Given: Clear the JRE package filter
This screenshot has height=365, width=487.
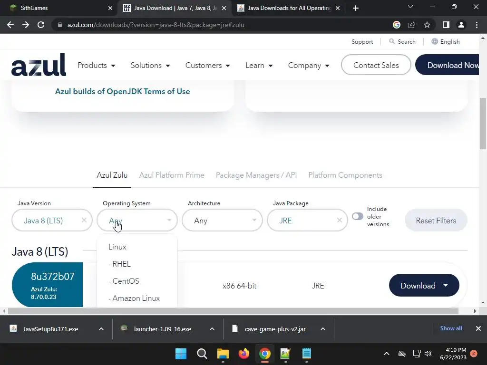Looking at the screenshot, I should (x=339, y=221).
